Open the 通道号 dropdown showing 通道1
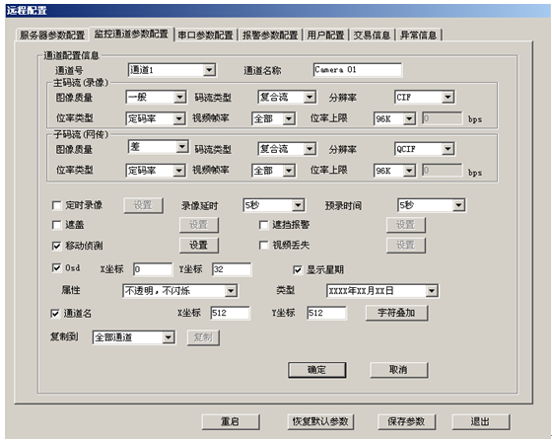552x440 pixels. click(172, 70)
